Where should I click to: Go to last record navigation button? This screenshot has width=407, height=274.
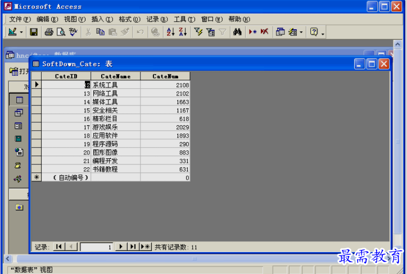click(x=133, y=246)
